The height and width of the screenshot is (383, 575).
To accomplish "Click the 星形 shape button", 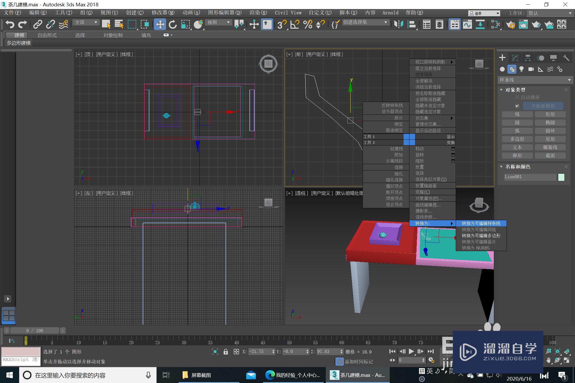I will (550, 139).
